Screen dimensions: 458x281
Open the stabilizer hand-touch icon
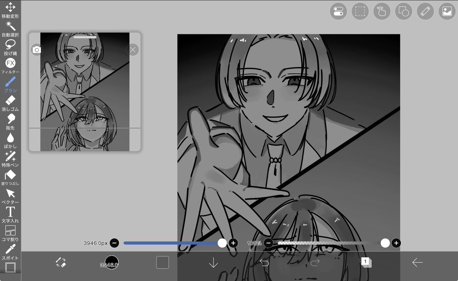click(x=382, y=11)
